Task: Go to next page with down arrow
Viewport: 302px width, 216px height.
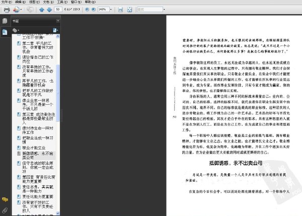Action: (49, 10)
